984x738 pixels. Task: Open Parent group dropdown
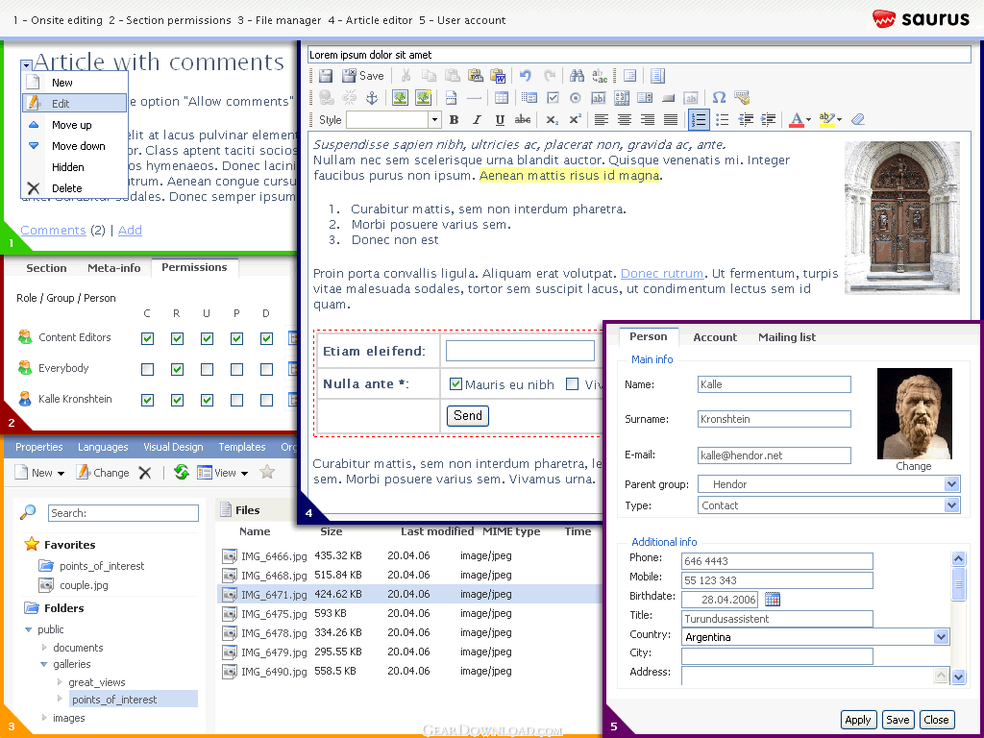951,484
